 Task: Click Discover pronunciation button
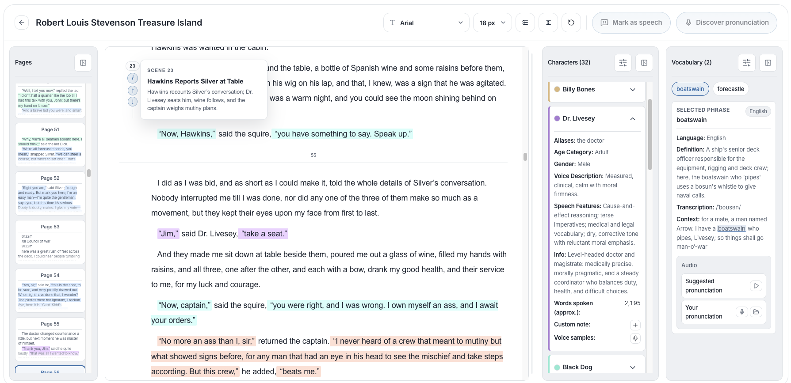pyautogui.click(x=726, y=23)
